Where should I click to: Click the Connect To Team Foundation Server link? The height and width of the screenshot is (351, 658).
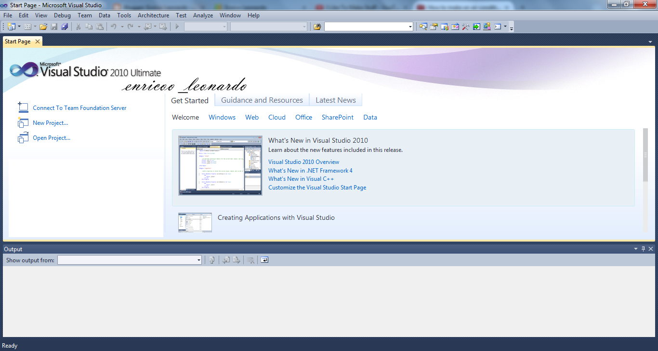[x=79, y=108]
